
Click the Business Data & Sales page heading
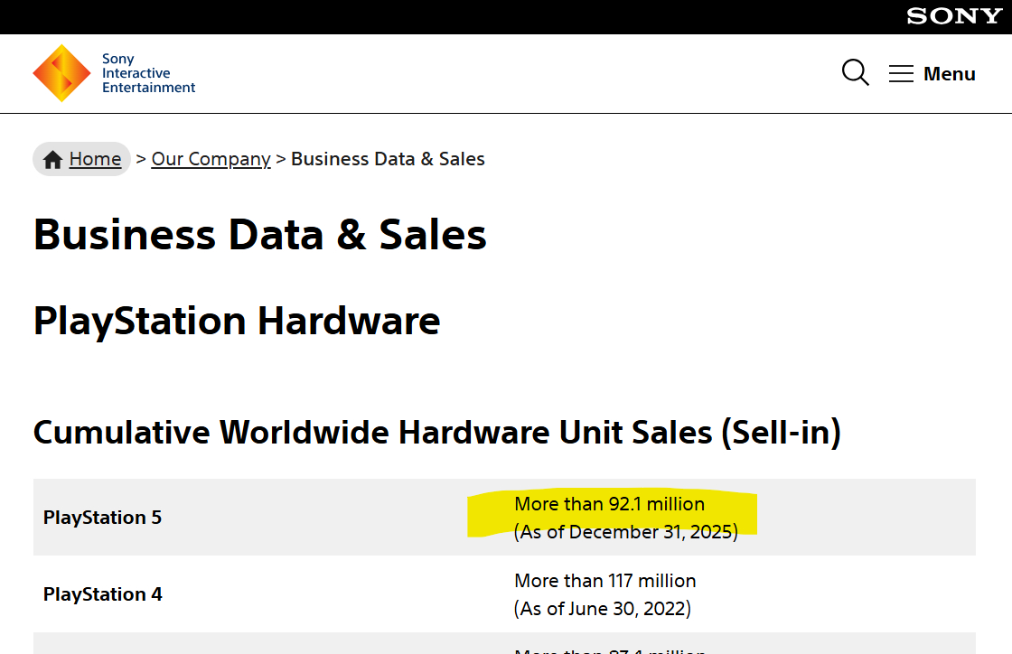pos(260,235)
